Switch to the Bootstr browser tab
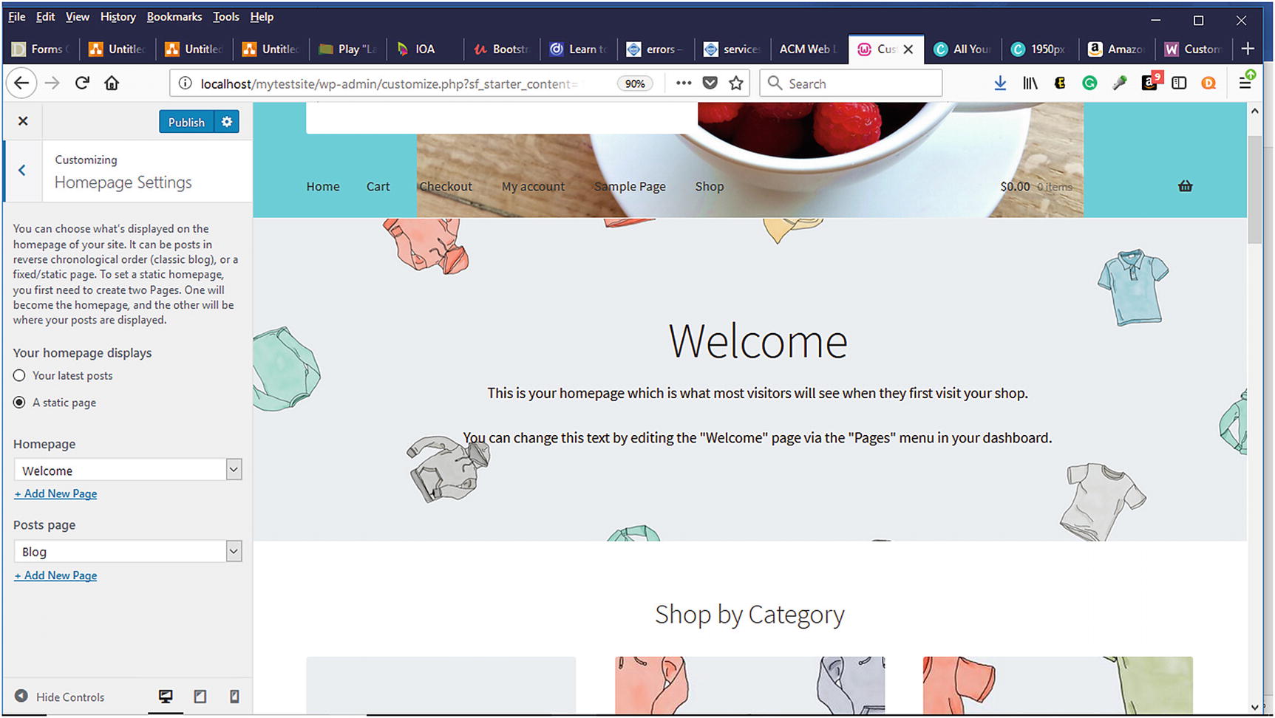This screenshot has width=1275, height=718. click(x=502, y=49)
